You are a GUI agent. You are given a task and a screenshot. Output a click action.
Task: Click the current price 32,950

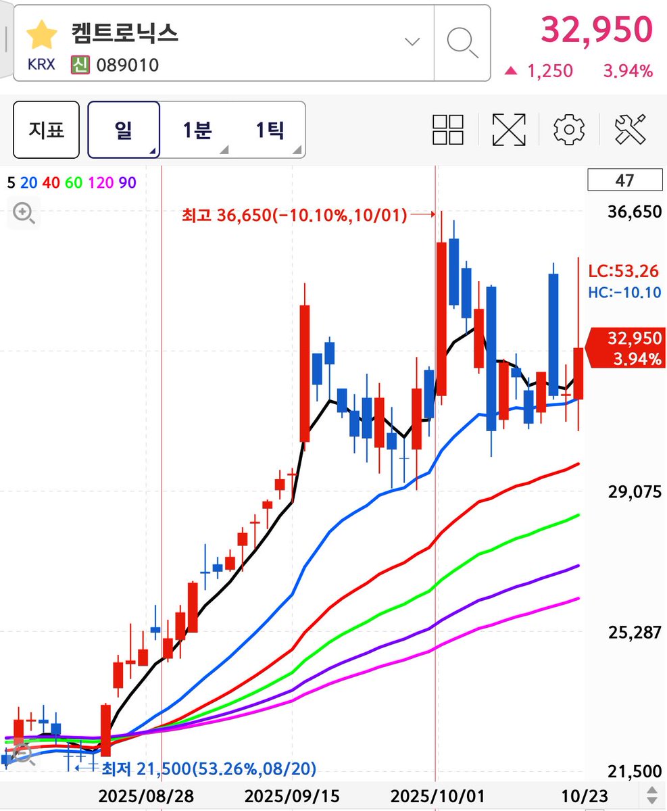point(597,29)
